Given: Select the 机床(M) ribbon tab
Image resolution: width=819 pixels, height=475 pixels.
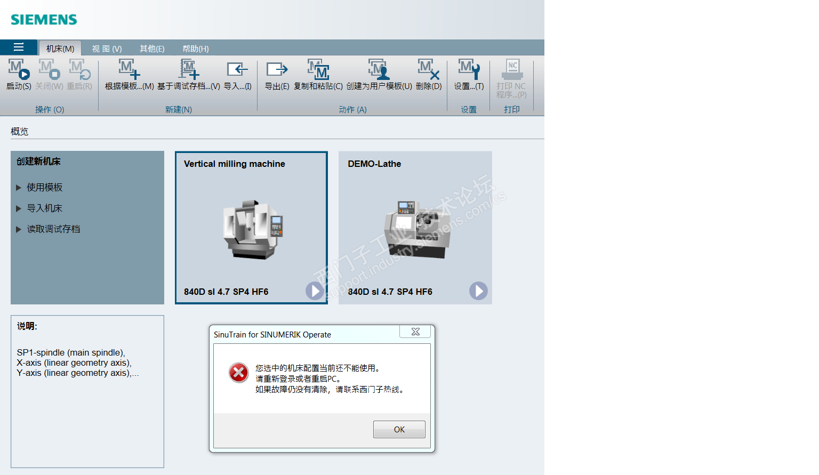Looking at the screenshot, I should [x=60, y=49].
